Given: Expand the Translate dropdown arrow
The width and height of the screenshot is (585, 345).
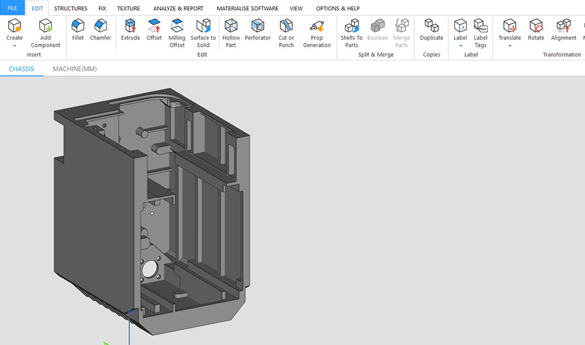Looking at the screenshot, I should click(x=510, y=46).
